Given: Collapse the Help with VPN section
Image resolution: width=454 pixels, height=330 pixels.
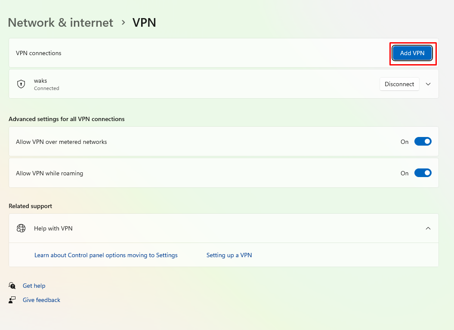Looking at the screenshot, I should tap(428, 228).
